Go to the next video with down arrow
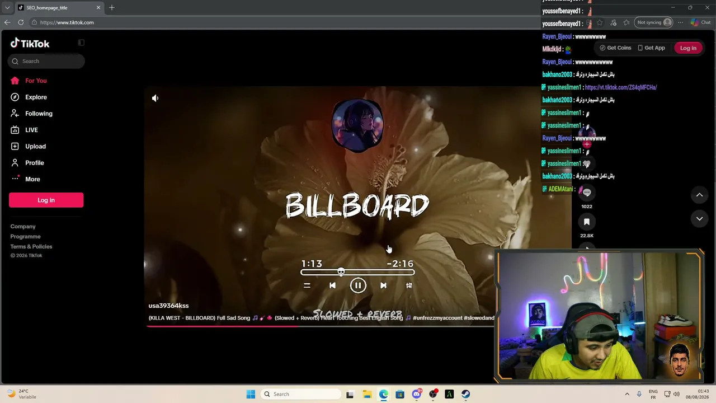The height and width of the screenshot is (403, 716). point(699,219)
